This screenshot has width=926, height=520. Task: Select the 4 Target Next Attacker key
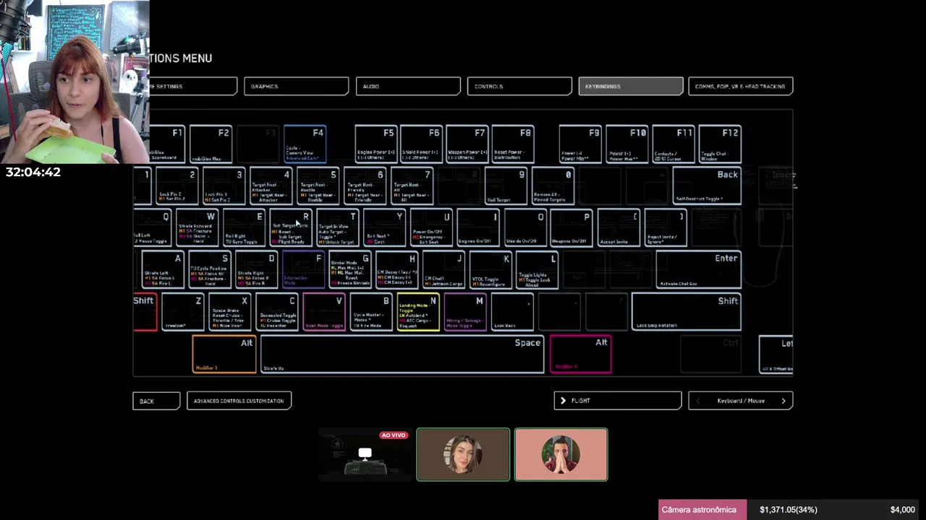tap(271, 186)
